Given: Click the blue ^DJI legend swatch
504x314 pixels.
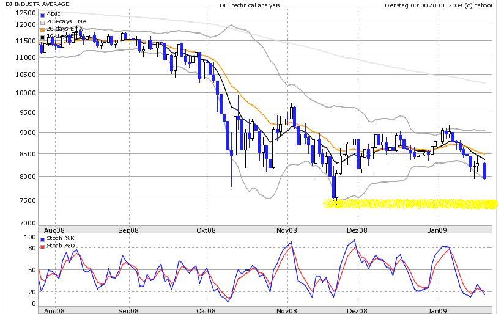Looking at the screenshot, I should point(42,15).
